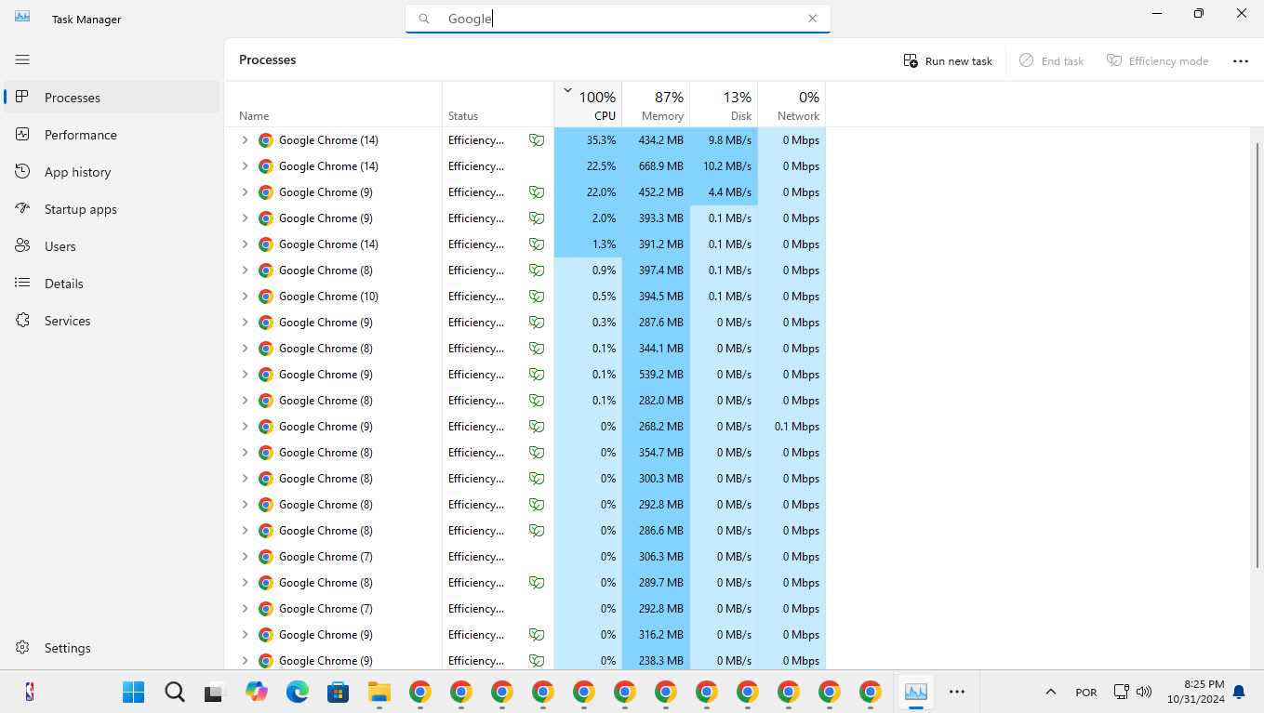Expand the Chrome group using 393.3 MB
This screenshot has width=1264, height=713.
tap(245, 218)
